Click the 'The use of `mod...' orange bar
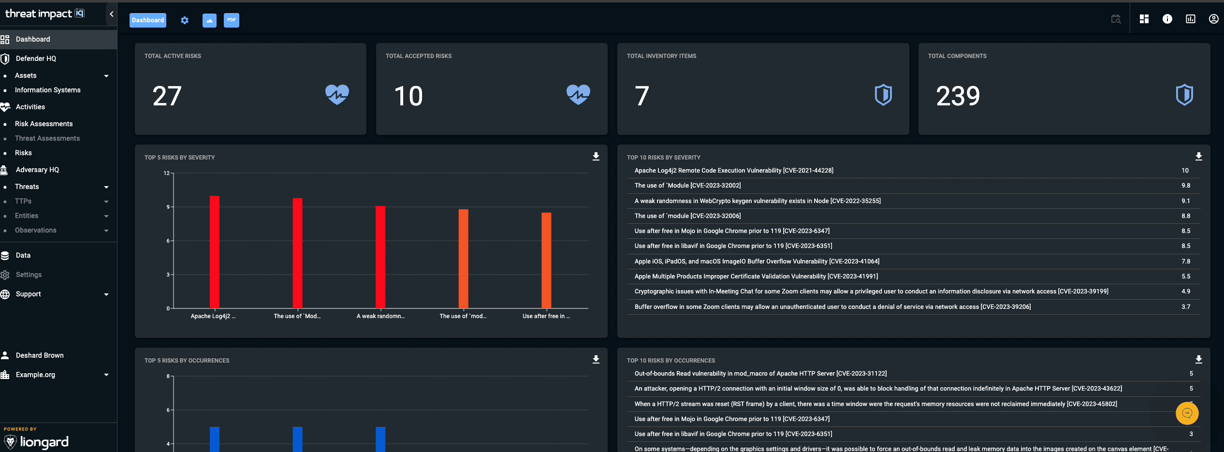The image size is (1224, 452). (x=464, y=259)
